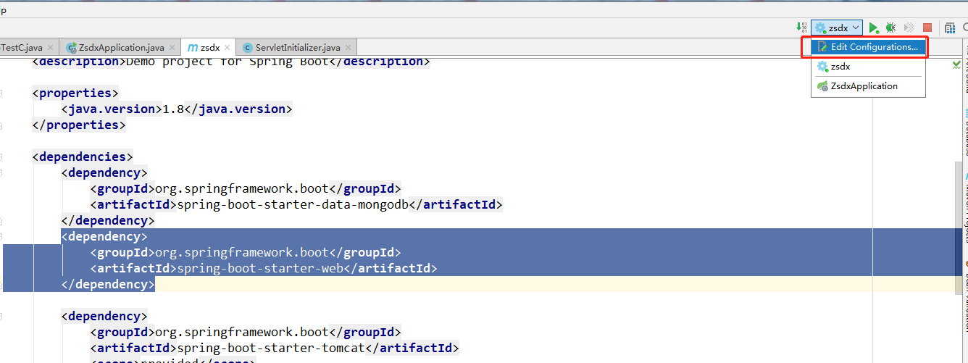Click groupId line in the highlighted dependency
The height and width of the screenshot is (363, 968).
pyautogui.click(x=246, y=252)
